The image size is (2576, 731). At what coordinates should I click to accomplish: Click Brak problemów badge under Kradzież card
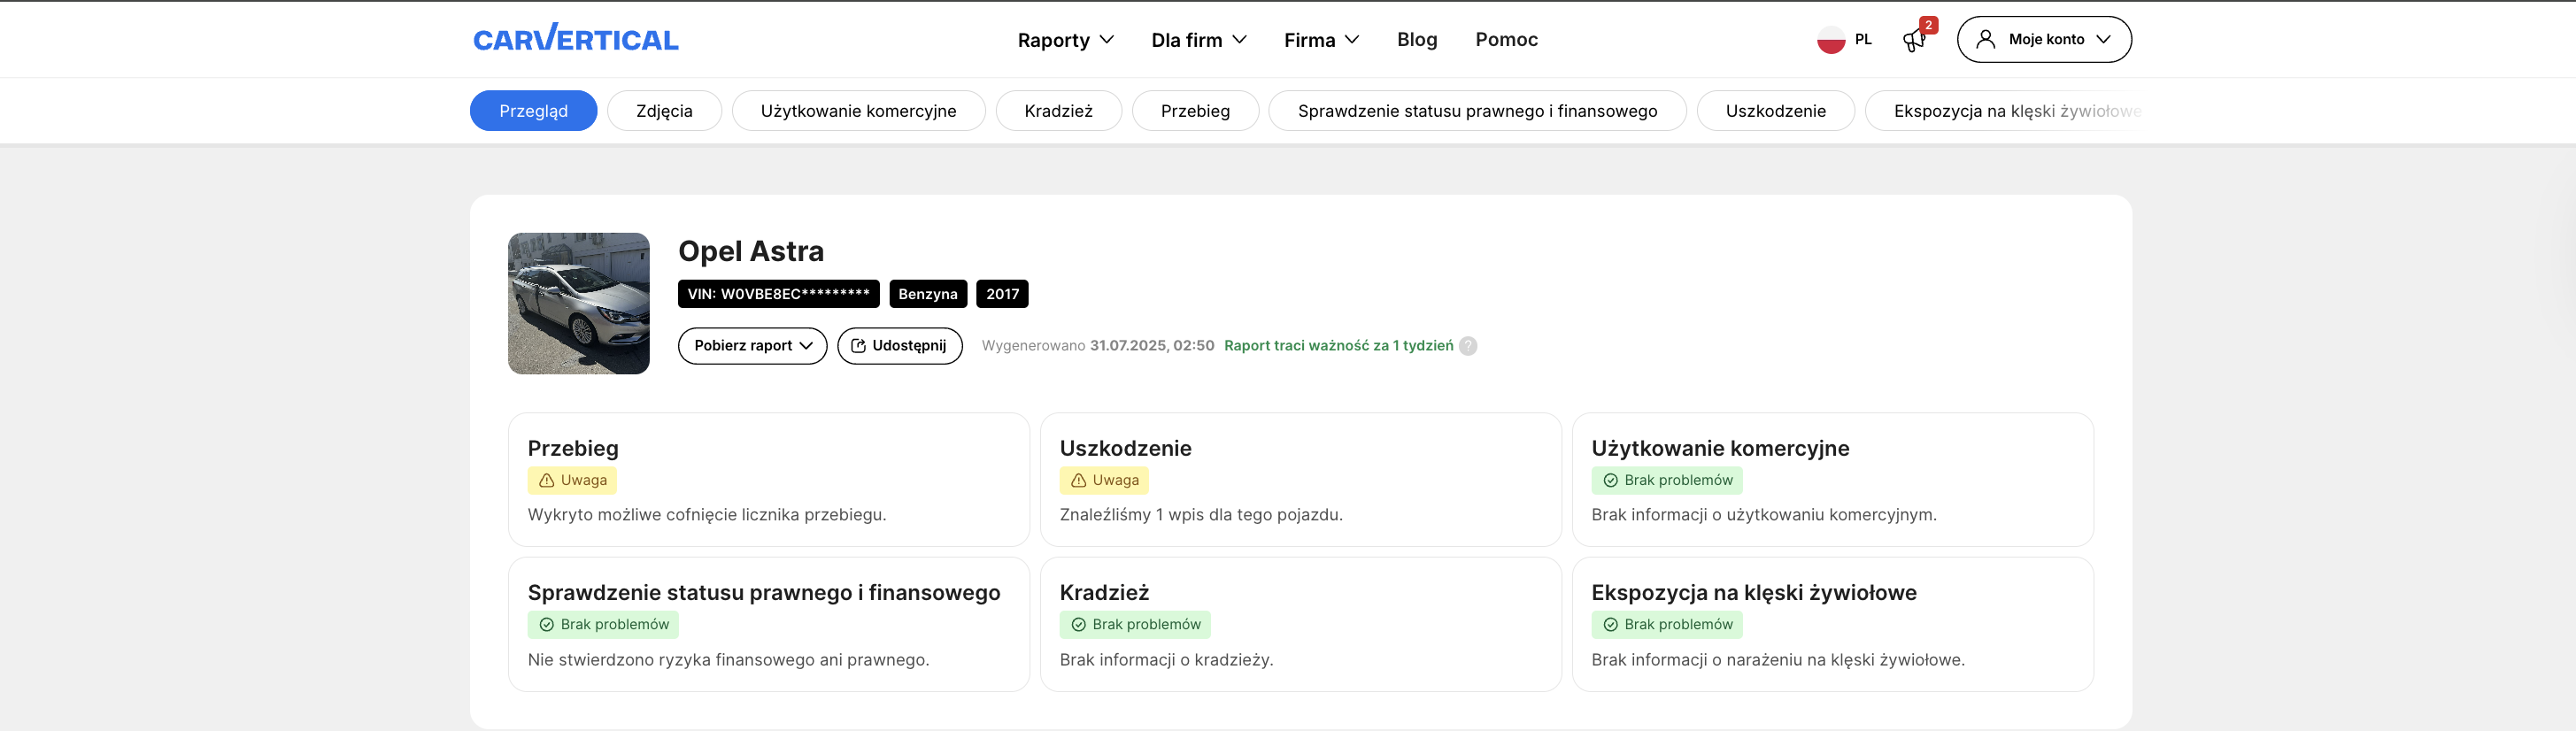[x=1135, y=624]
